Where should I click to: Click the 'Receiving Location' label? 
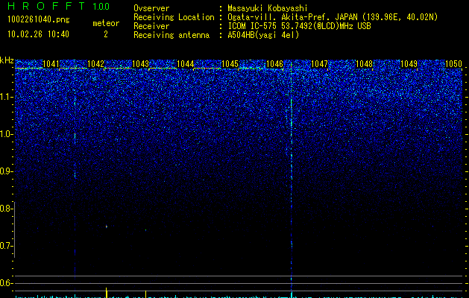[174, 17]
